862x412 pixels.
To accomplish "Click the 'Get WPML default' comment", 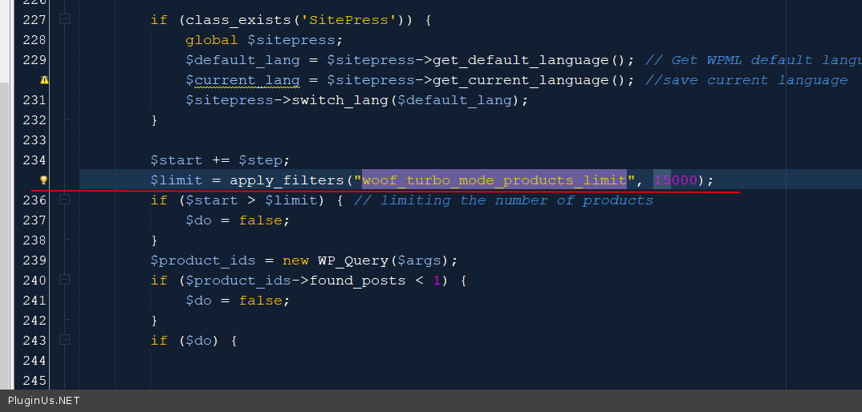I will (753, 60).
